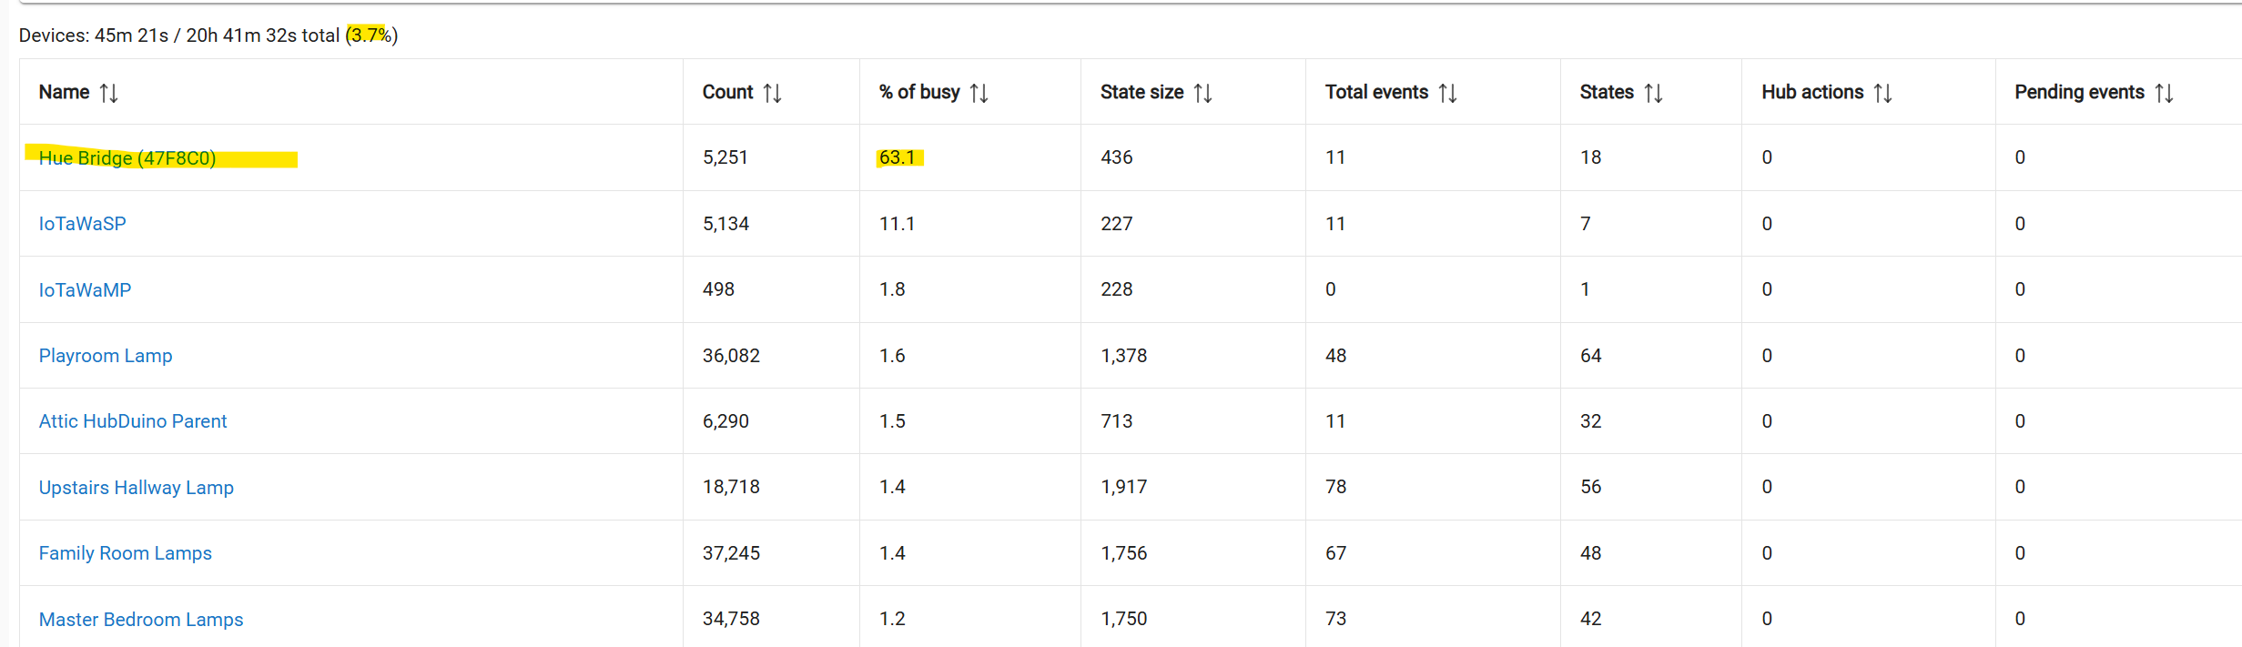
Task: Sort table by % of busy arrows
Action: click(979, 93)
